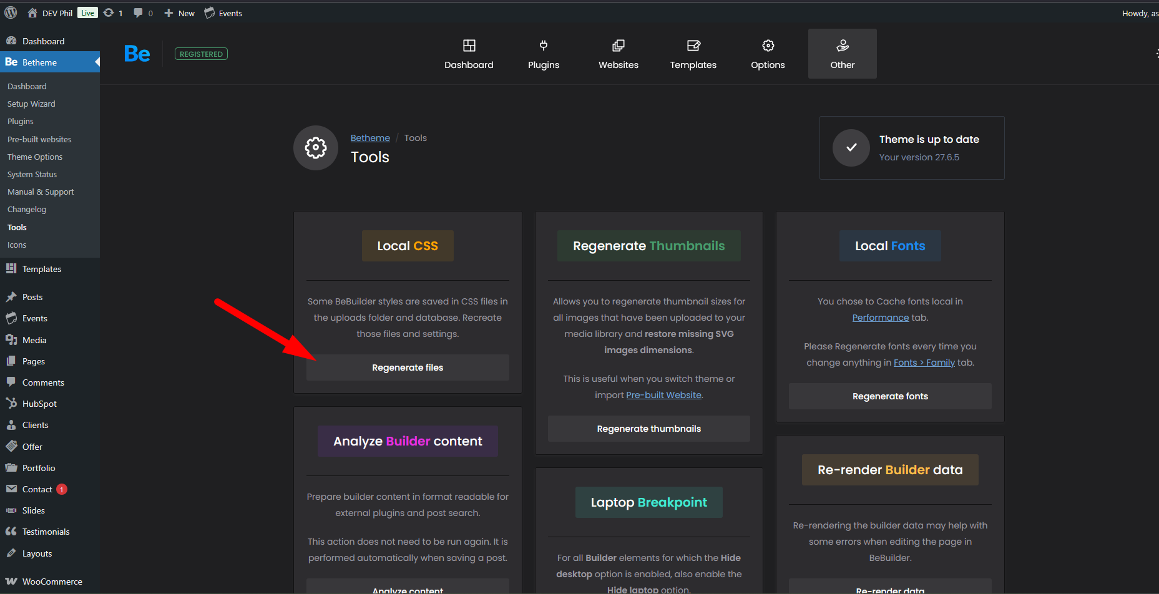Image resolution: width=1159 pixels, height=594 pixels.
Task: Open Layouts in the sidebar
Action: 50,553
